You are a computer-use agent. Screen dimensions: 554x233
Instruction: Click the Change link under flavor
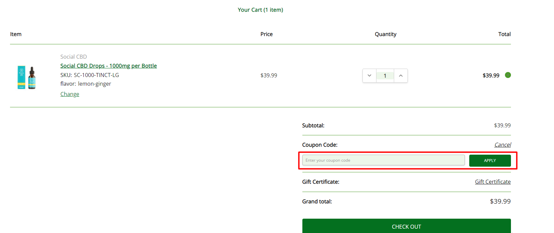[70, 94]
